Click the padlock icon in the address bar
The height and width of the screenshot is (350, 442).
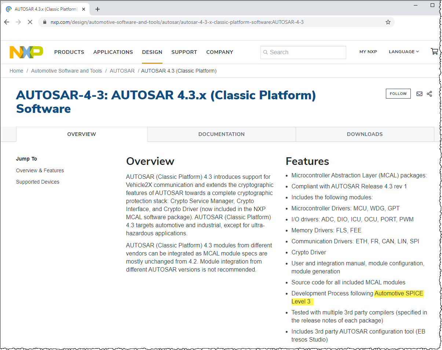point(44,22)
